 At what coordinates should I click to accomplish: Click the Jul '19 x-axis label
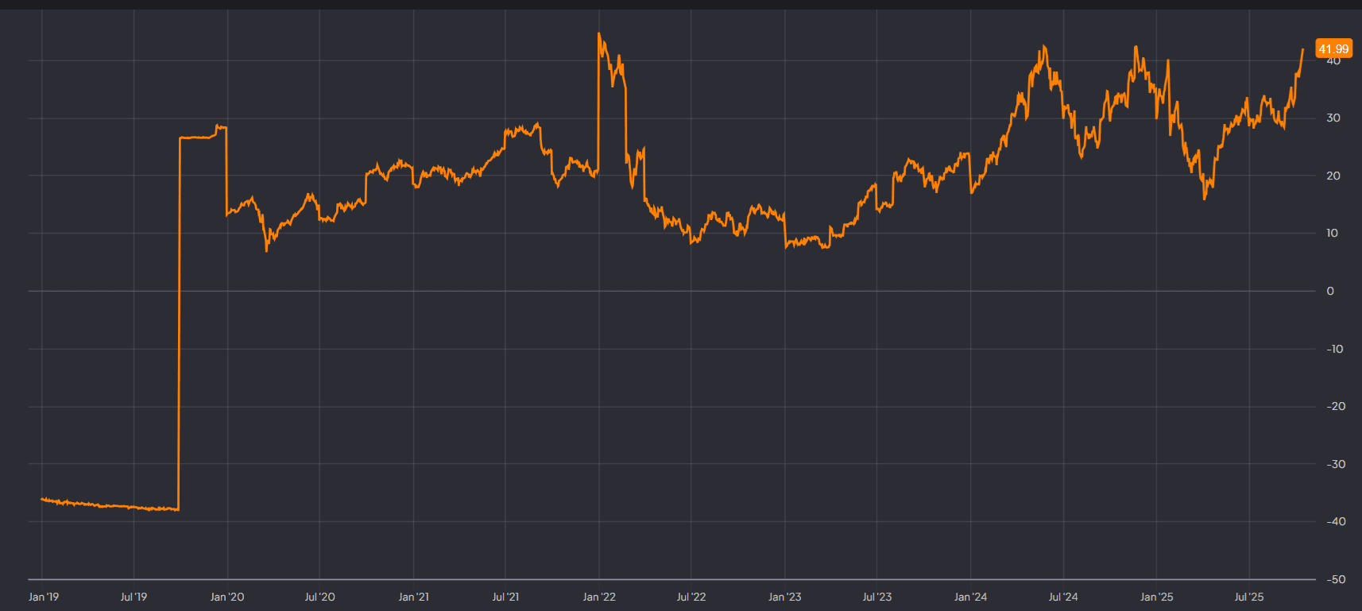(133, 597)
